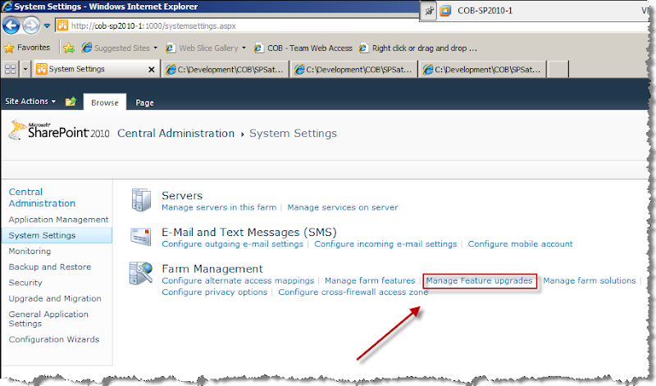Switch to the third browser tab
The image size is (656, 386).
click(x=353, y=70)
